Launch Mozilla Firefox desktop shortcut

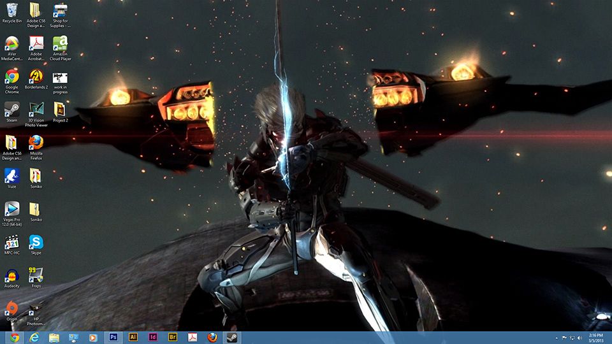36,148
